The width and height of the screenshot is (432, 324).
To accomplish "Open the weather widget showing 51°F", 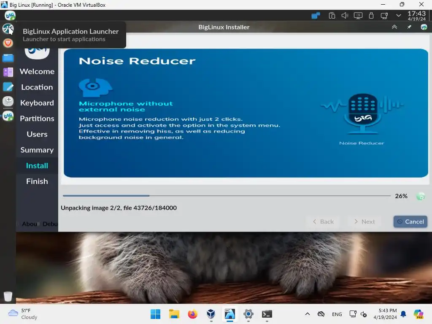I will (x=23, y=314).
